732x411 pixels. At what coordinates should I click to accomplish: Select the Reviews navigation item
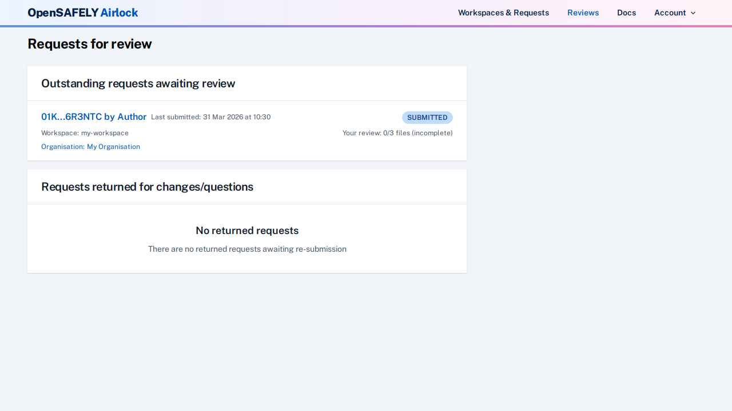(583, 13)
